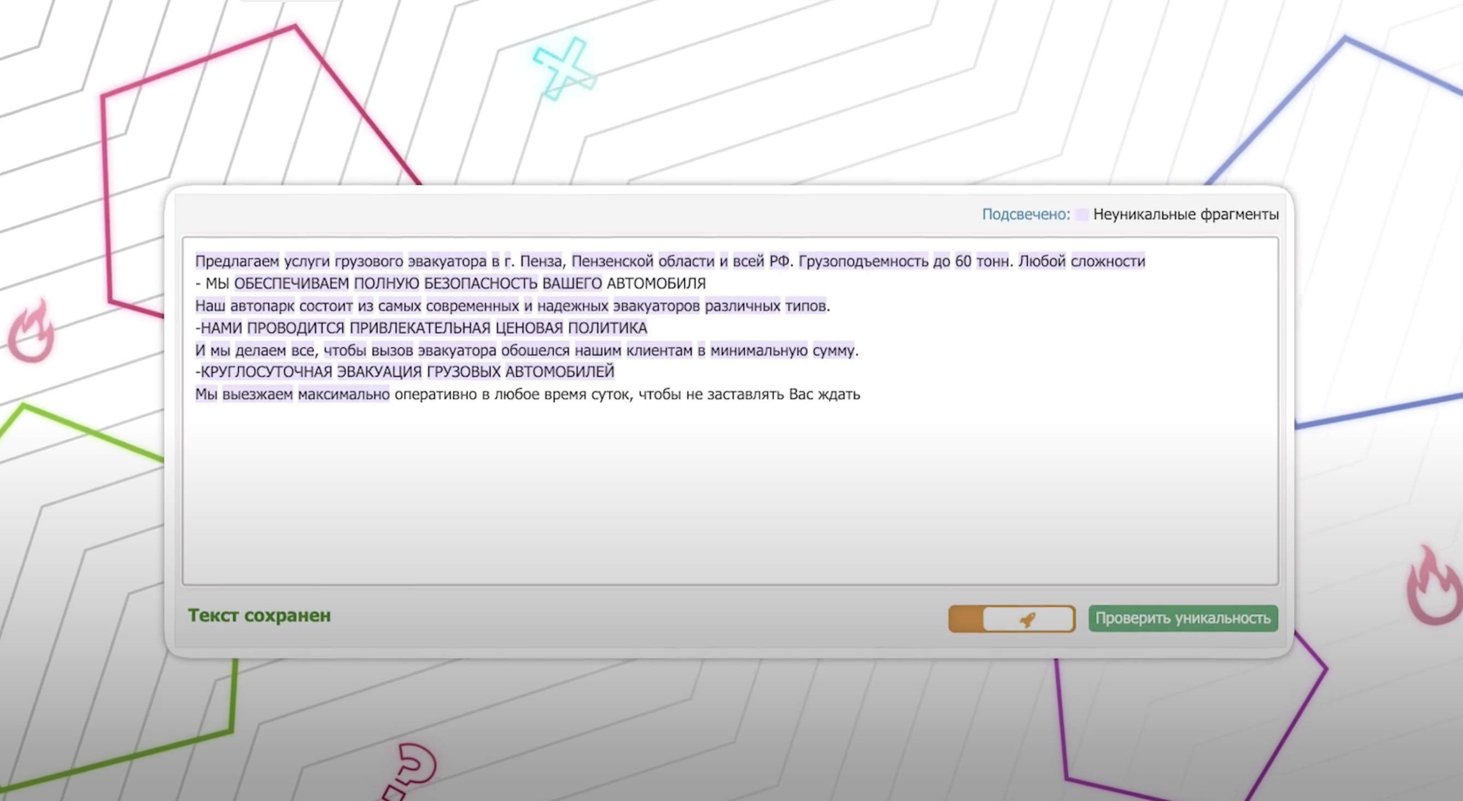Click the Проверить уникальность button

(1183, 618)
